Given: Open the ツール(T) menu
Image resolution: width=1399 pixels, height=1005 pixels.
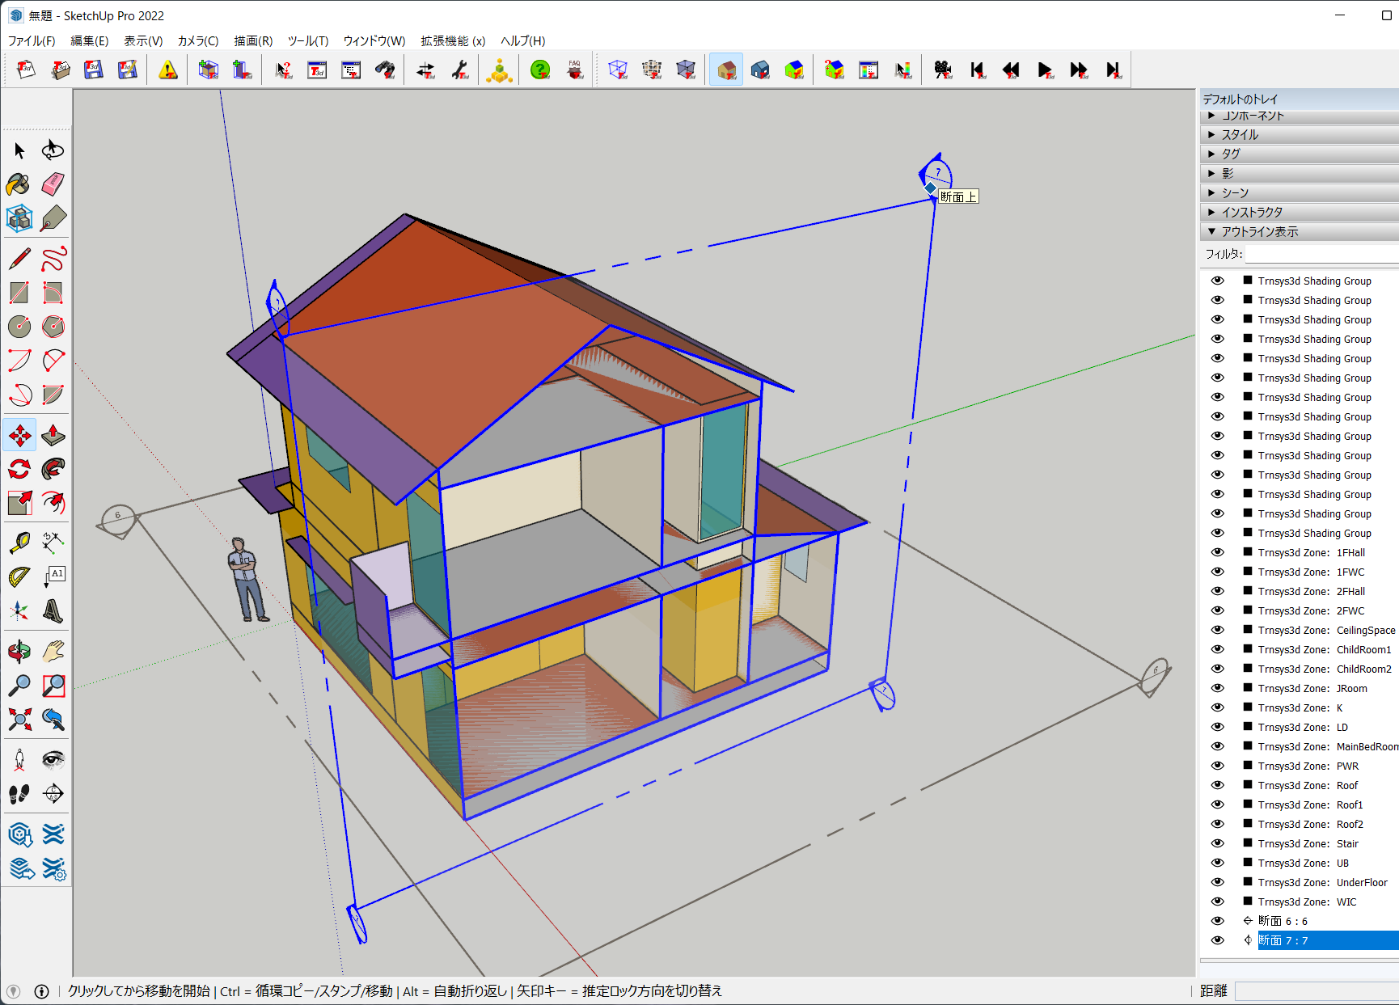Looking at the screenshot, I should pos(307,40).
